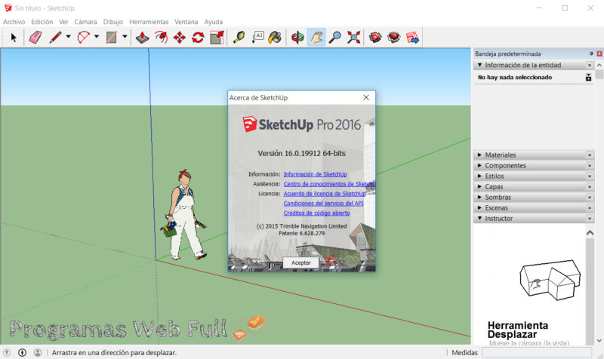Select the Zoom Extents tool
Viewport: 604px width, 359px height.
(353, 38)
